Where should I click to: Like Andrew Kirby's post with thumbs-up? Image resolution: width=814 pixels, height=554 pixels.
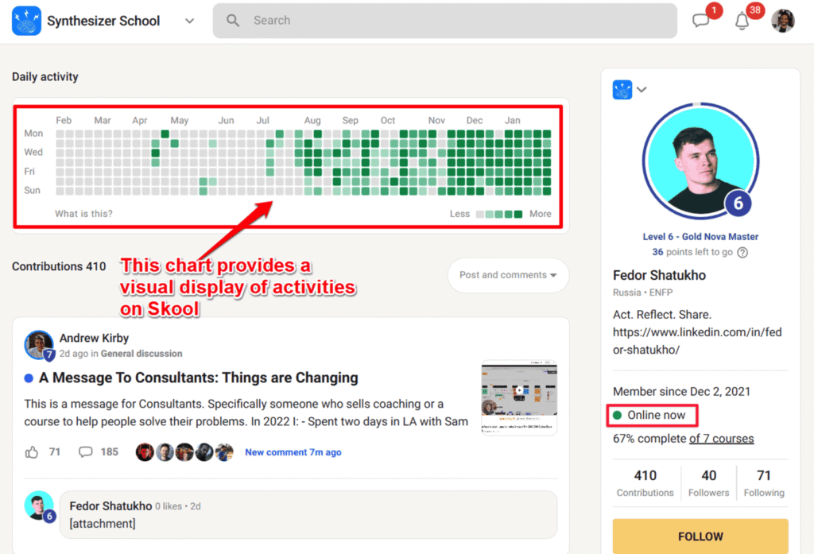(x=32, y=452)
